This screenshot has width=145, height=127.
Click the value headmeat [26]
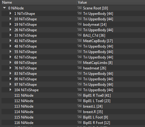click(x=95, y=68)
